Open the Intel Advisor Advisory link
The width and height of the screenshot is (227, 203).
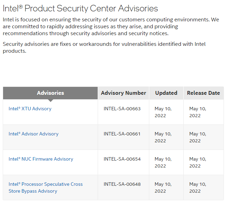point(33,134)
